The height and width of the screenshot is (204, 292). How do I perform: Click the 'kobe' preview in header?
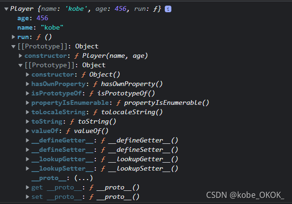click(x=76, y=9)
